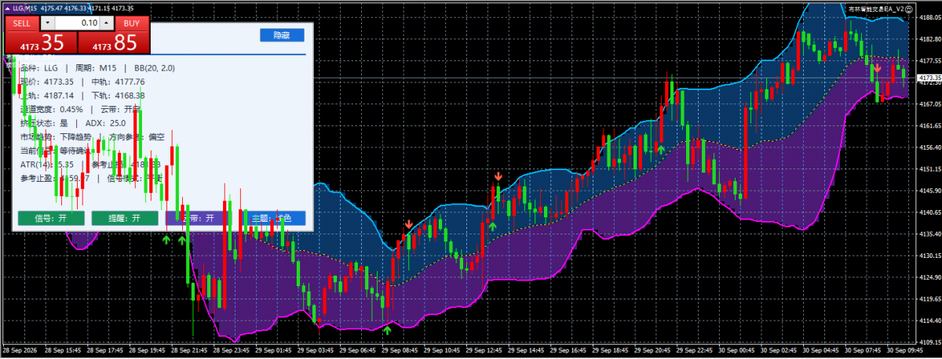Click the 0.10 lot volume field

point(76,24)
